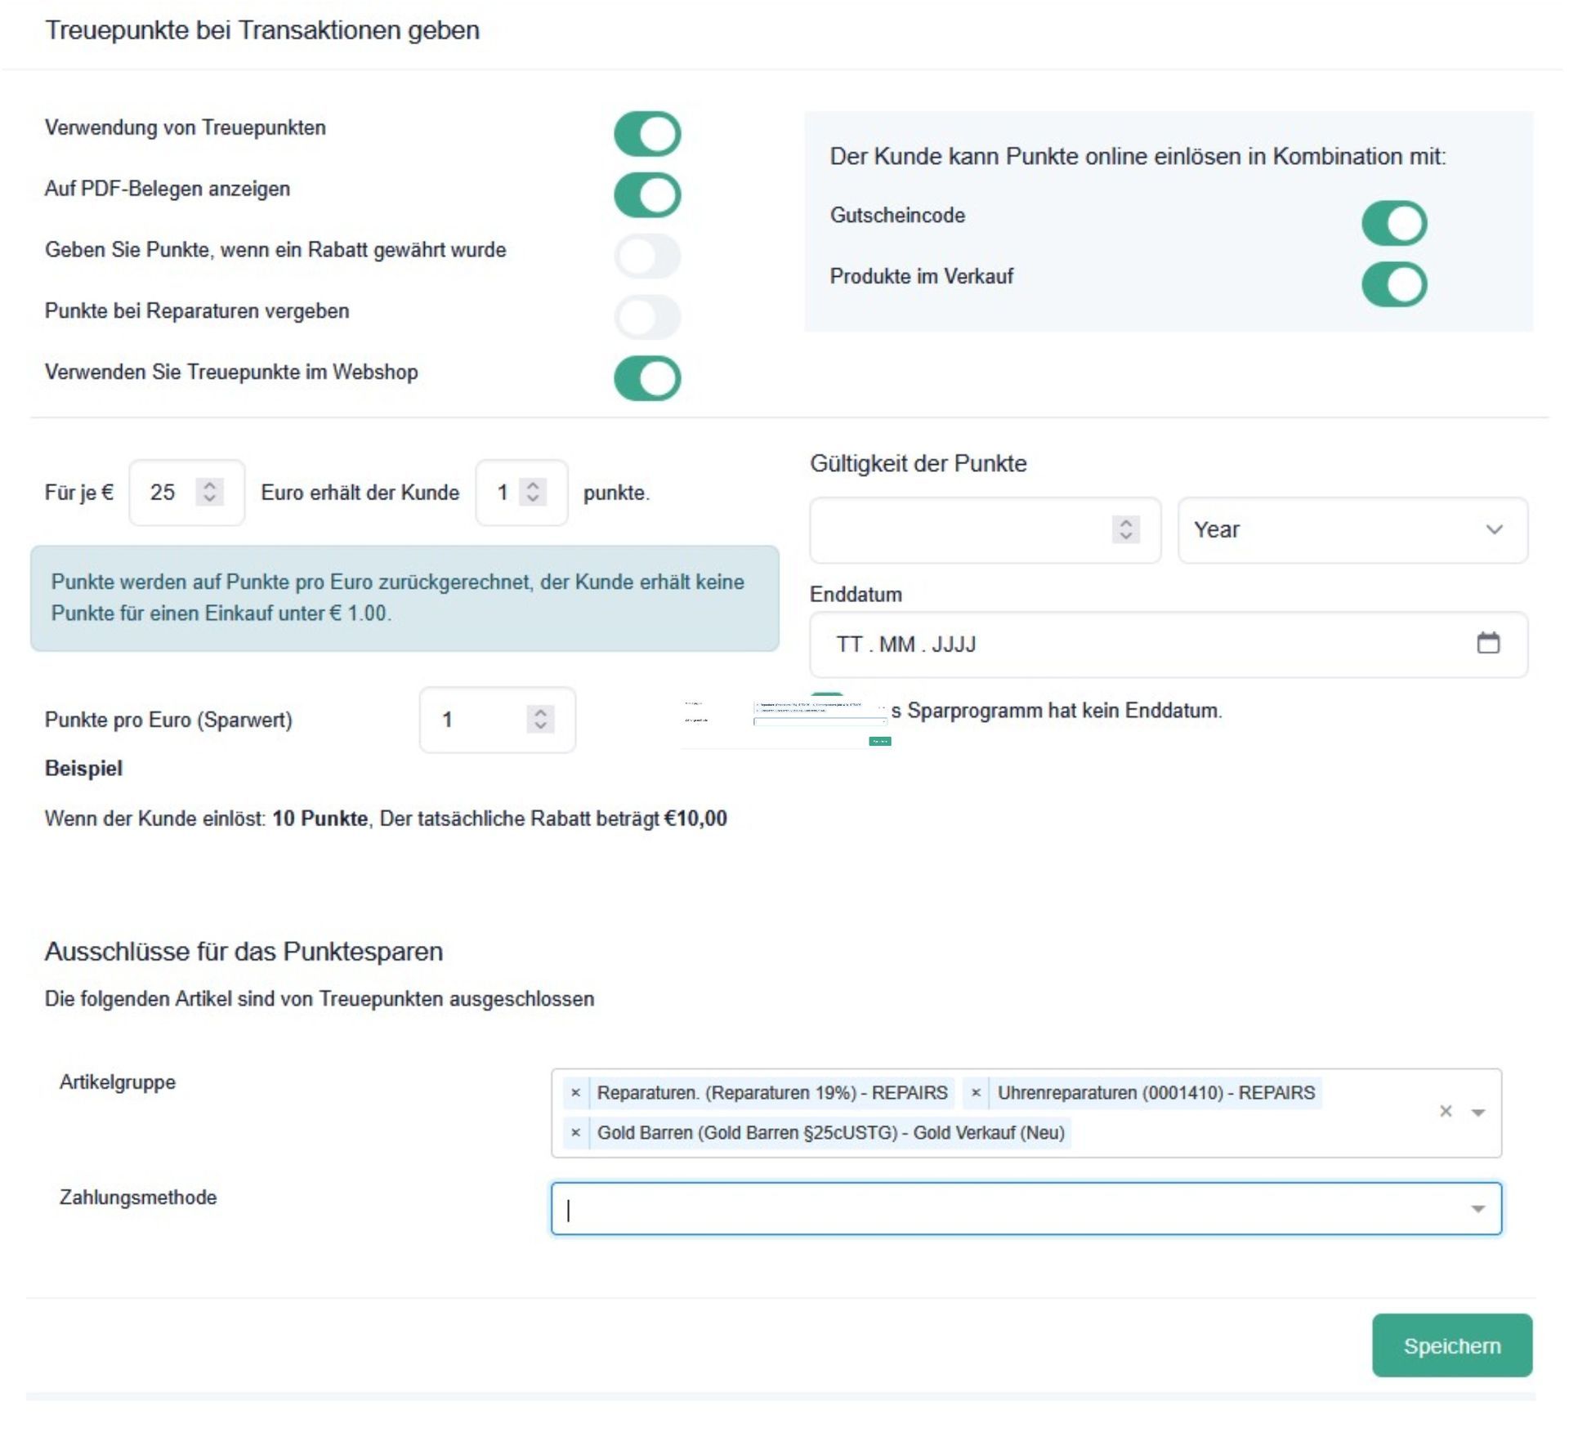The height and width of the screenshot is (1441, 1569).
Task: Toggle Produkte im Verkauf switch
Action: click(x=1394, y=284)
